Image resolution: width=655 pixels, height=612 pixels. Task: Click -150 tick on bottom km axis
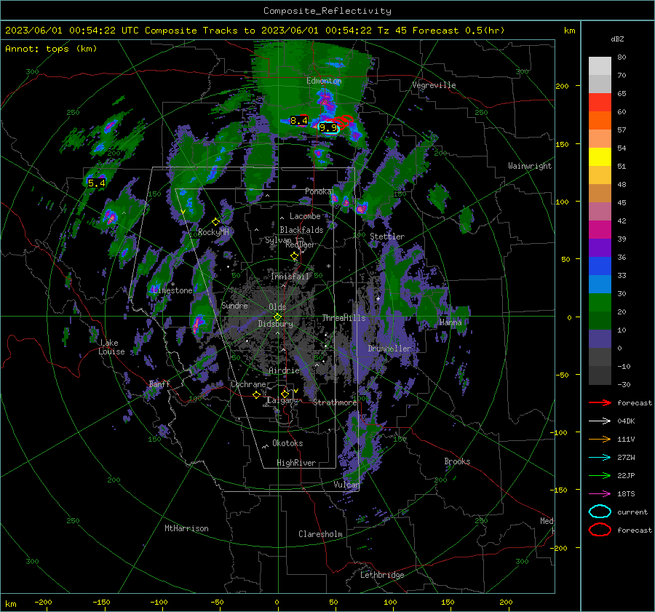pos(101,602)
